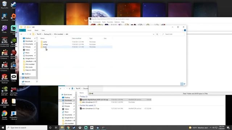Image resolution: width=232 pixels, height=130 pixels.
Task: Go up one folder in the front Explorer
Action: [30, 34]
